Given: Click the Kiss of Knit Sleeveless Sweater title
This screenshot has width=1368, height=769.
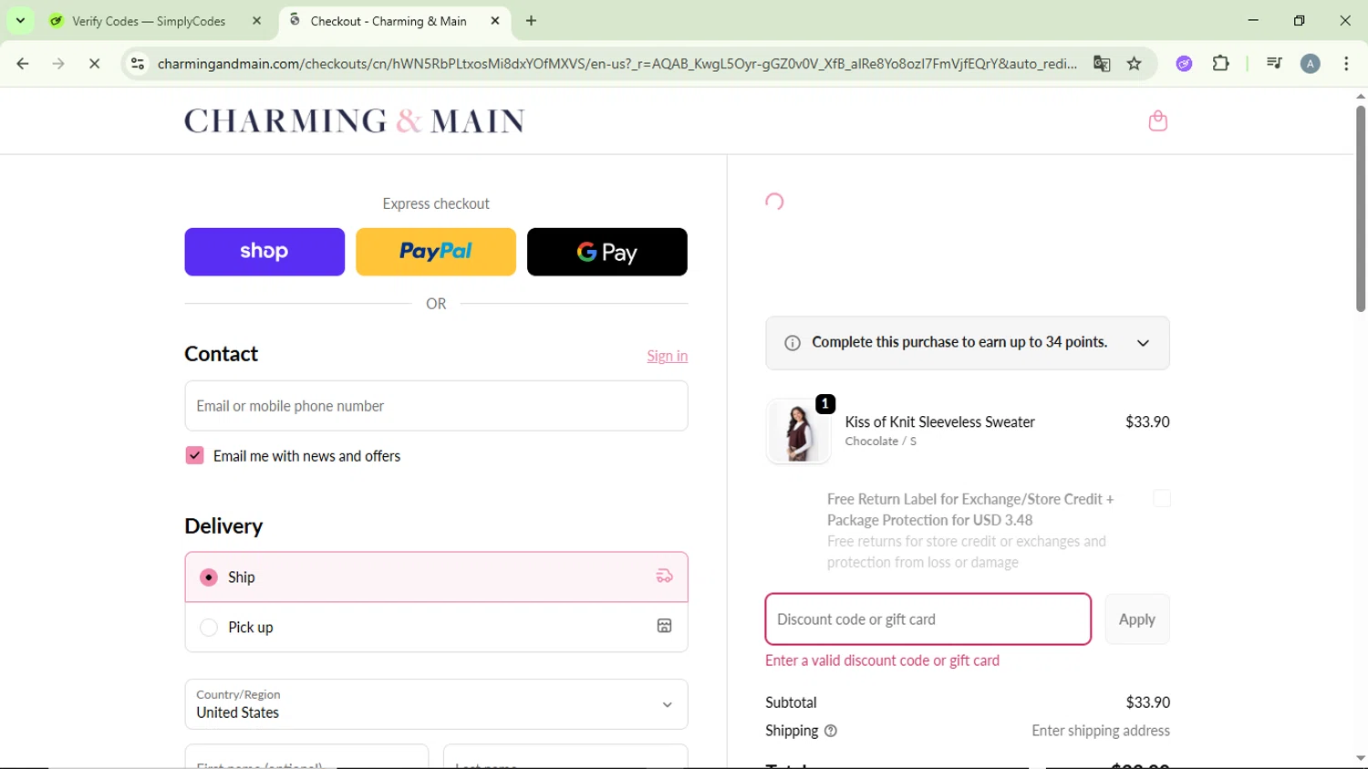Looking at the screenshot, I should [939, 421].
